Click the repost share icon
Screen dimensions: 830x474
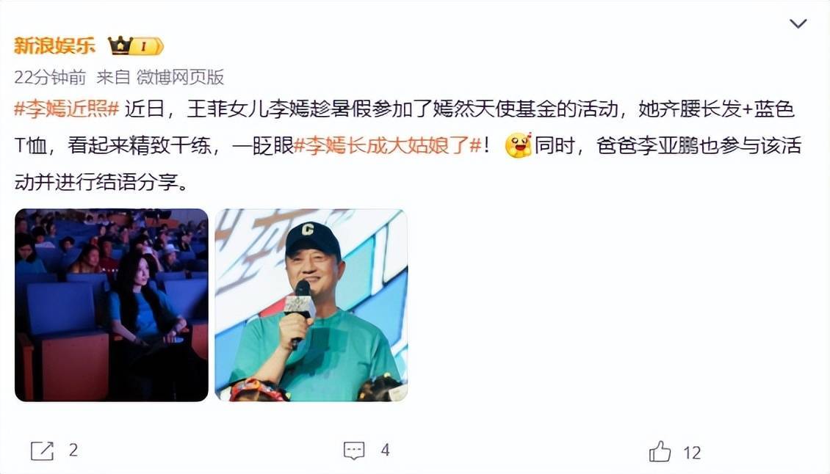tap(43, 451)
